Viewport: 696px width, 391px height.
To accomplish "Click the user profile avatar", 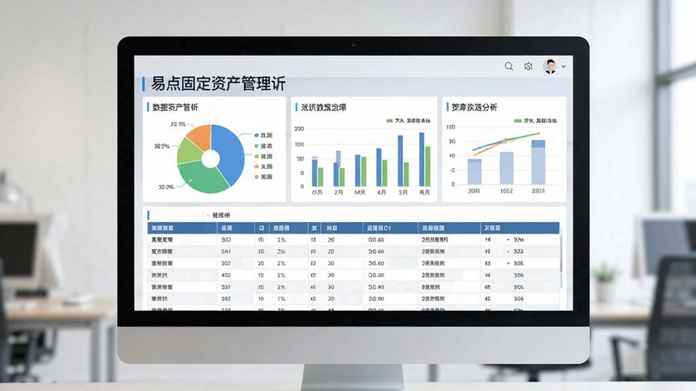I will pyautogui.click(x=551, y=66).
